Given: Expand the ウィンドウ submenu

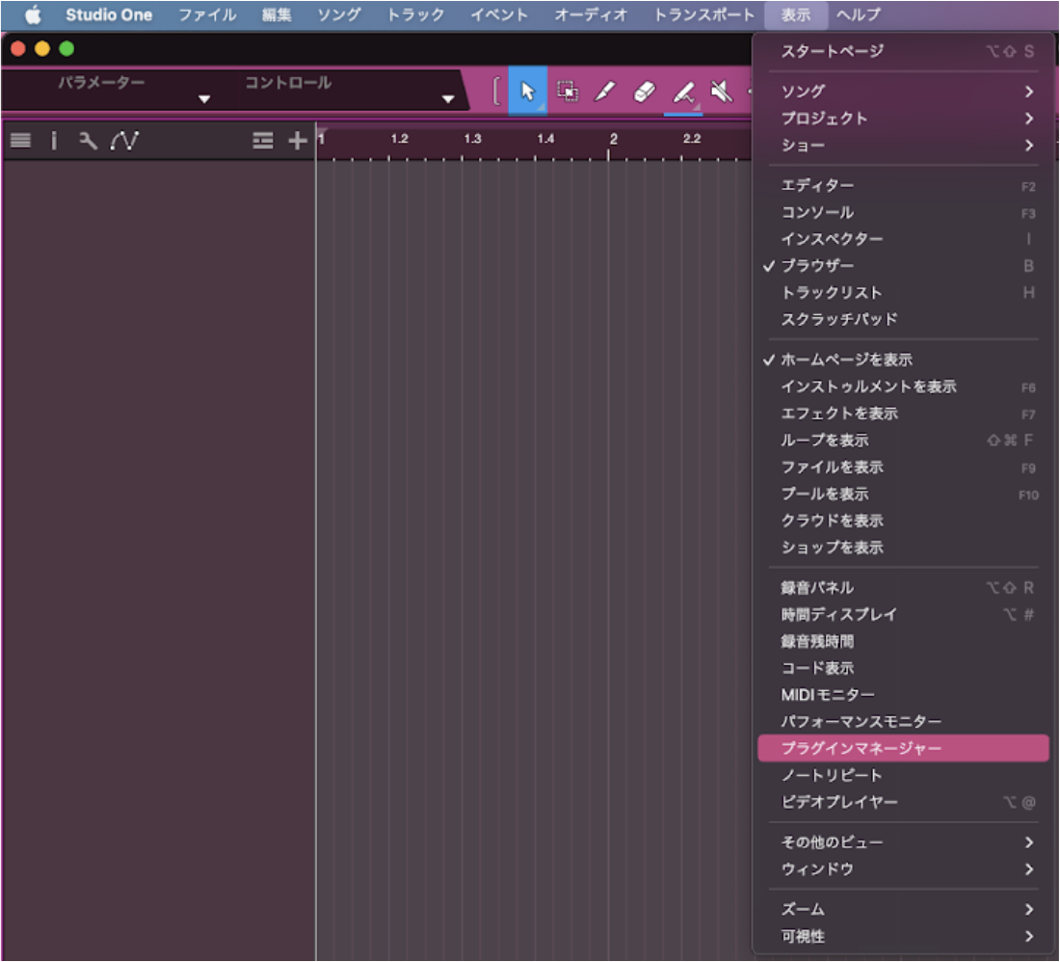Looking at the screenshot, I should point(903,869).
